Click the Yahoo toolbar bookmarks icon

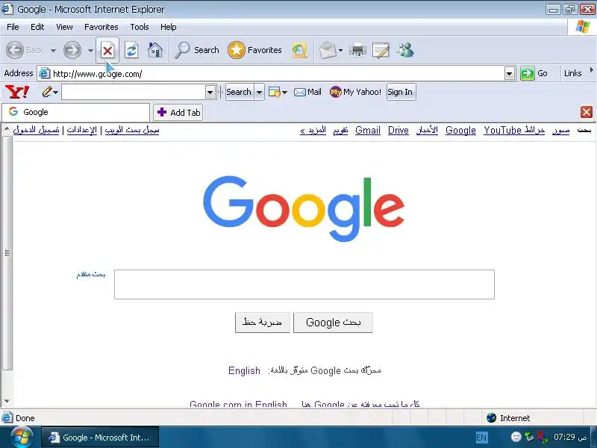click(274, 92)
